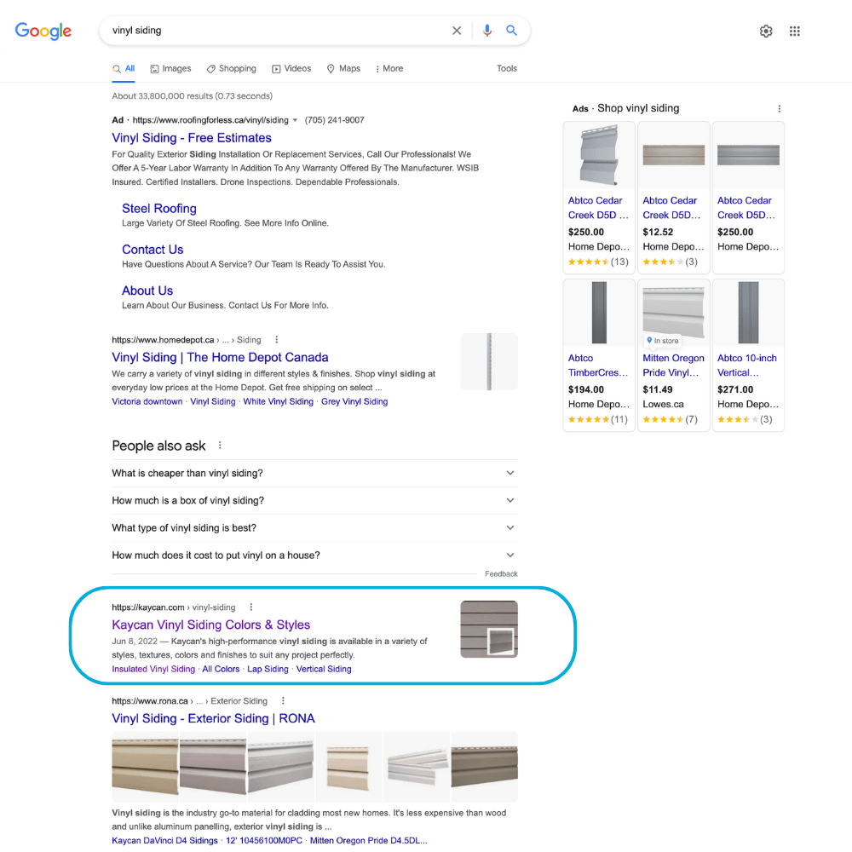
Task: Switch to the All results tab
Action: tap(124, 68)
